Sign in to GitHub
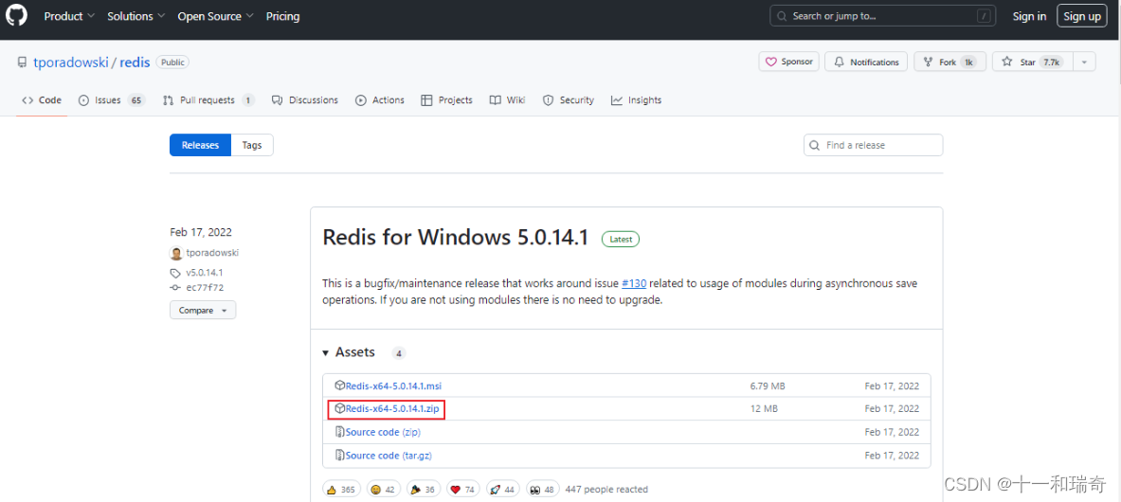The height and width of the screenshot is (502, 1121). (x=1029, y=16)
